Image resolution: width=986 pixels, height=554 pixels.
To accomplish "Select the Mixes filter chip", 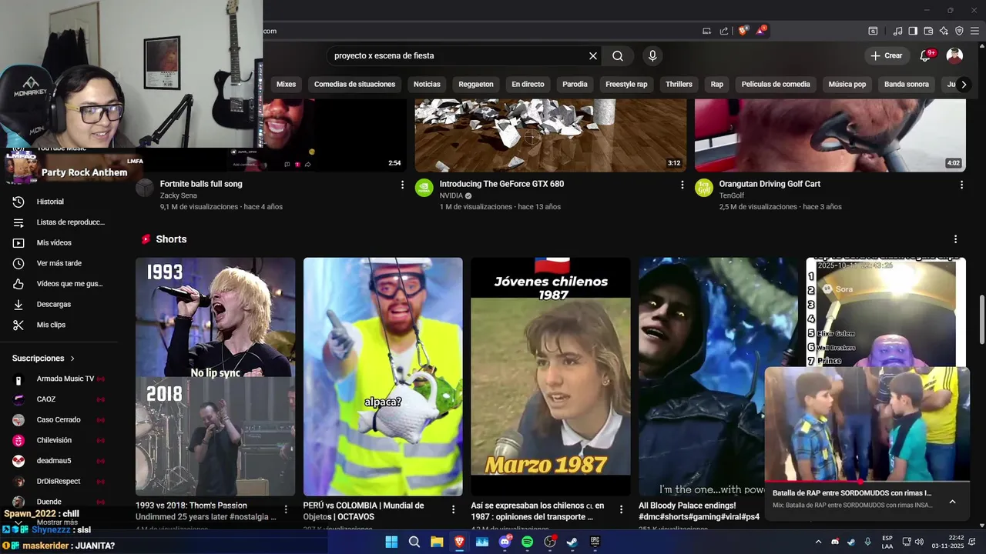I will tap(286, 84).
